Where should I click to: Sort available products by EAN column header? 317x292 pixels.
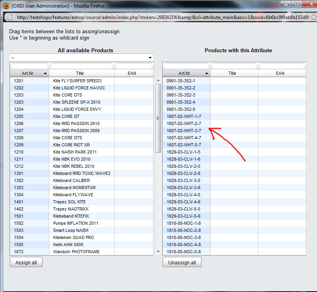click(132, 73)
